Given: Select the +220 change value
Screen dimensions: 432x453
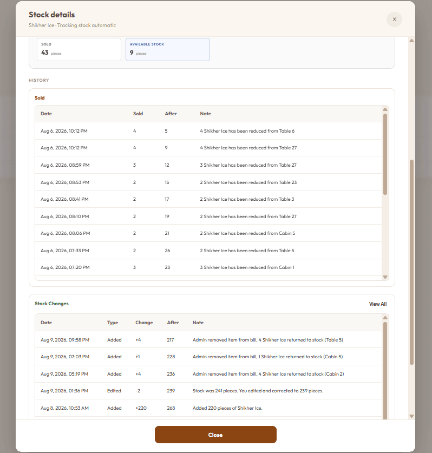Looking at the screenshot, I should (x=141, y=408).
